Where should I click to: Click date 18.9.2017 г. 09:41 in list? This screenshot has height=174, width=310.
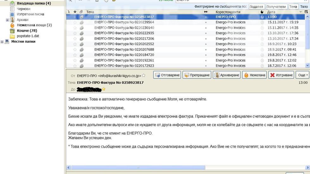[x=282, y=50]
